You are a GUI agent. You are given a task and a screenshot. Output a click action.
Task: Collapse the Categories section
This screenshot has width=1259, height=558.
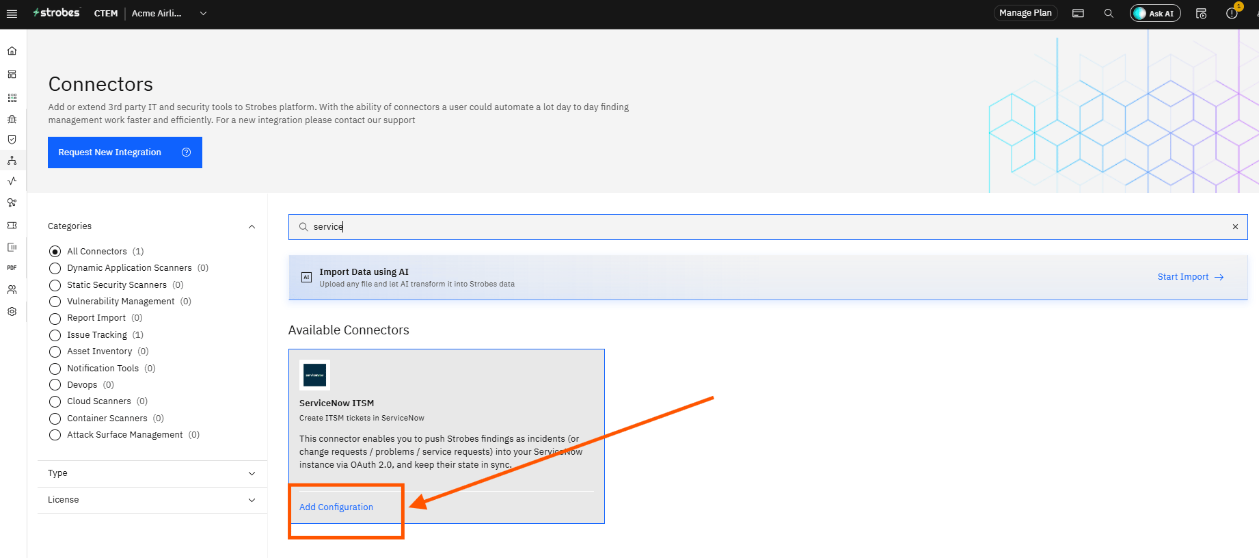[252, 226]
